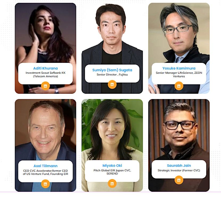Image resolution: width=221 pixels, height=197 pixels.
Task: Open Sumiyo (Sam) Sugata's LinkedIn icon
Action: (x=112, y=84)
